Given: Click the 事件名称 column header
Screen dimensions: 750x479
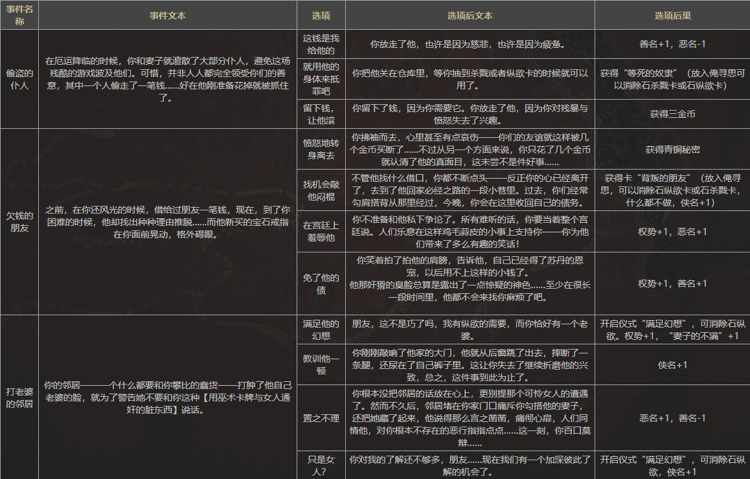Looking at the screenshot, I should [x=19, y=15].
